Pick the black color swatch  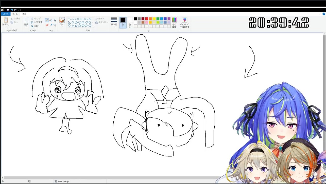[135, 18]
